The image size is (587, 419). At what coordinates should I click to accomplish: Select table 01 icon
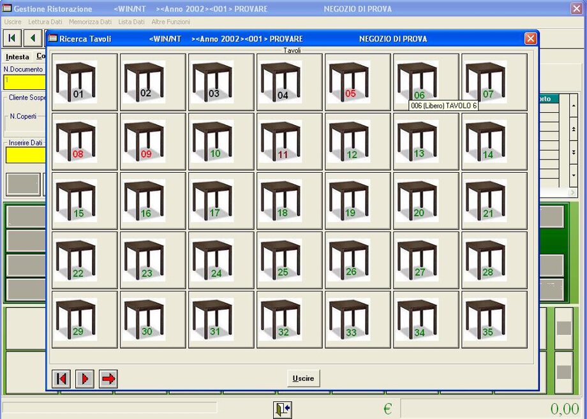point(84,82)
